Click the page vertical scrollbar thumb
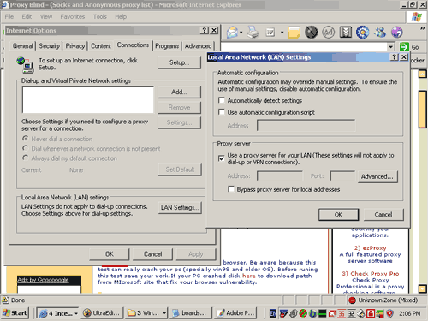 [423, 109]
